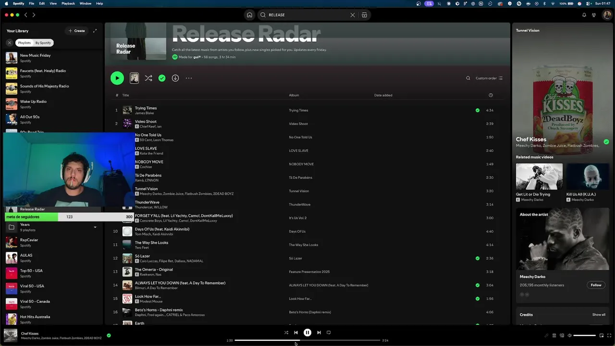Open the Friend Activity icon
This screenshot has height=346, width=615.
(x=594, y=15)
